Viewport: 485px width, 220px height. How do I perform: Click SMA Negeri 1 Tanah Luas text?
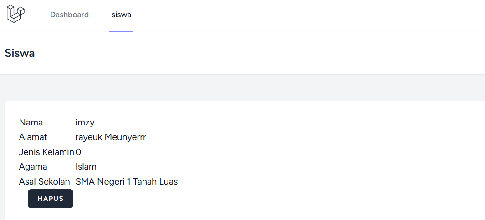pos(127,182)
